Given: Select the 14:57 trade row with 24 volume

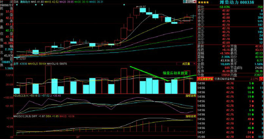Looking at the screenshot, I should click(x=230, y=132).
